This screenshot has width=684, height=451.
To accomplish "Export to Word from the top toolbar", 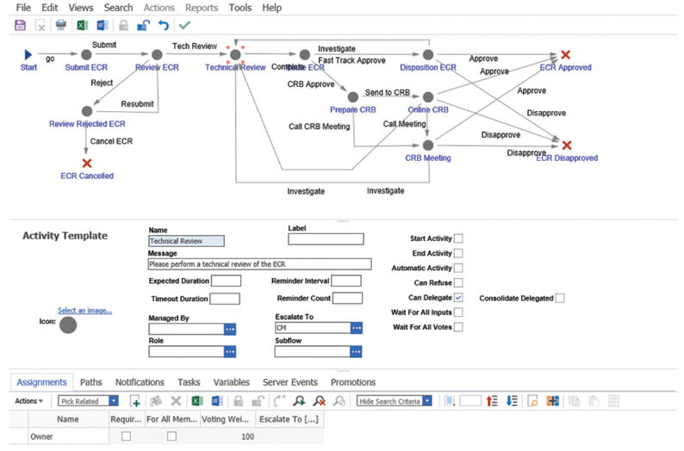I will tap(103, 25).
